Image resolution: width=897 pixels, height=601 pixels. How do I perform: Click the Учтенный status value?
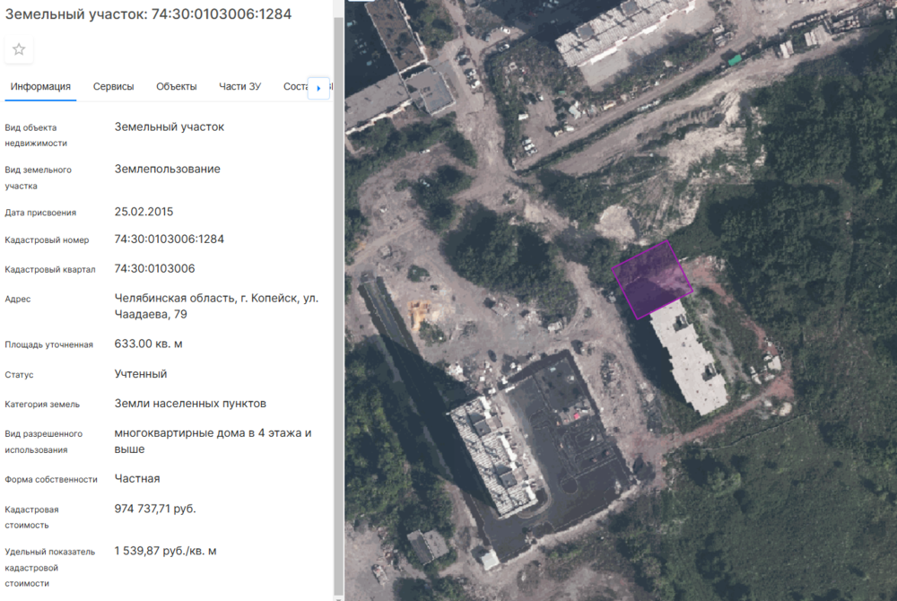tap(141, 374)
